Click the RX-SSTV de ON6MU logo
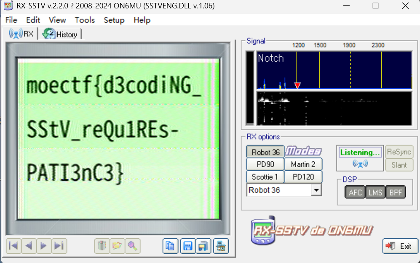Screen dimensions: 420x263 coord(312,230)
